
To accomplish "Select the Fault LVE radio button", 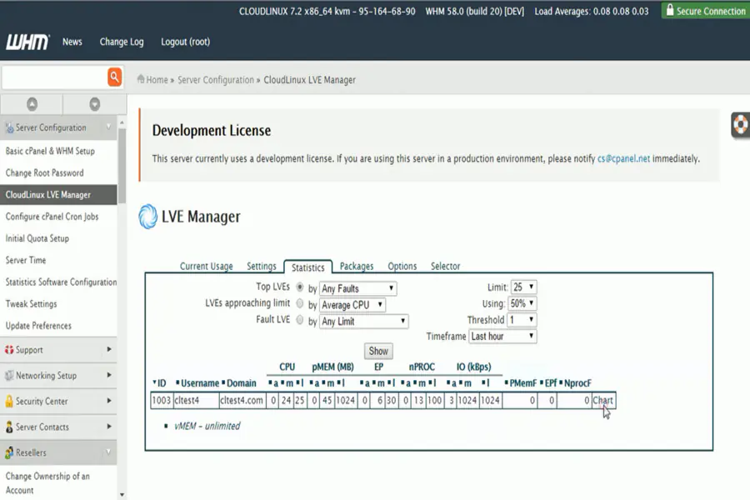I will point(300,320).
